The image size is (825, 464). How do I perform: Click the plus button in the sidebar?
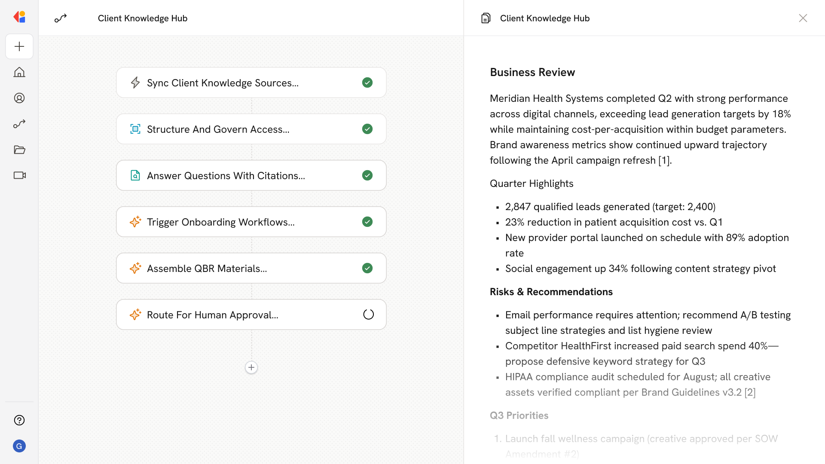(19, 46)
